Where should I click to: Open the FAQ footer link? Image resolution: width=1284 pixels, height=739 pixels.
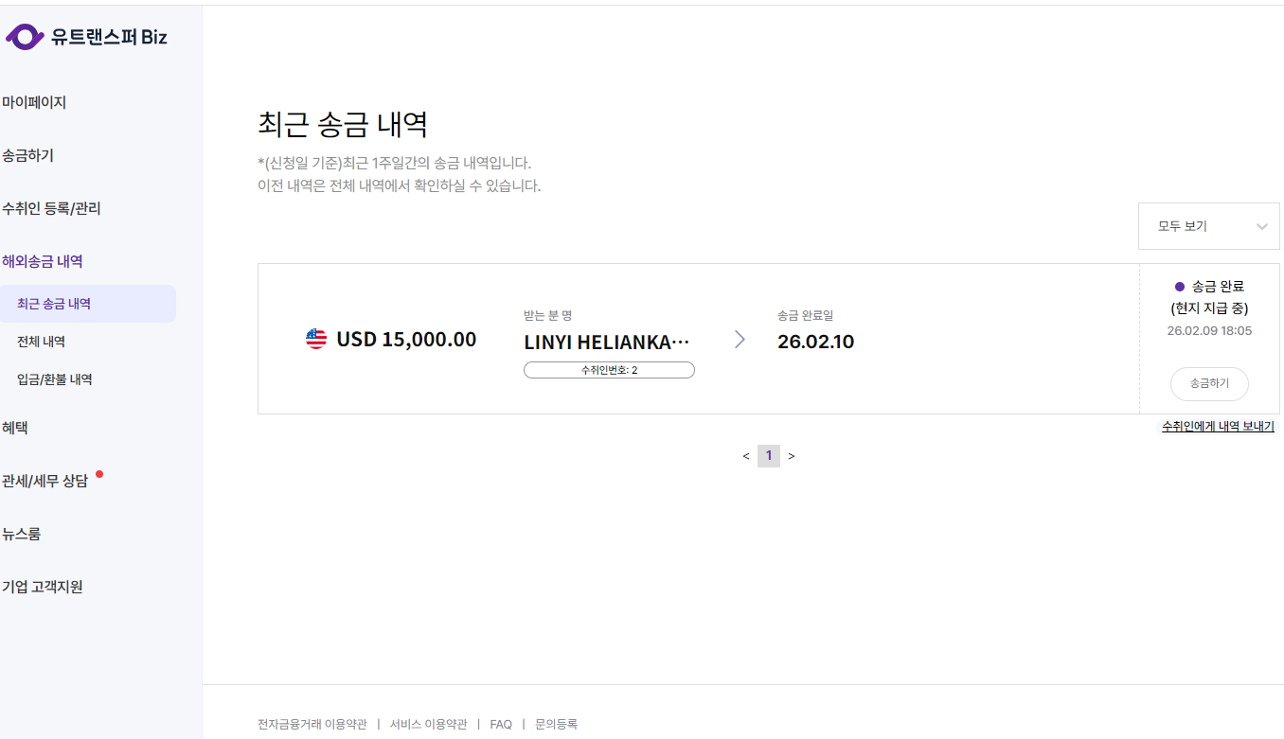click(501, 724)
